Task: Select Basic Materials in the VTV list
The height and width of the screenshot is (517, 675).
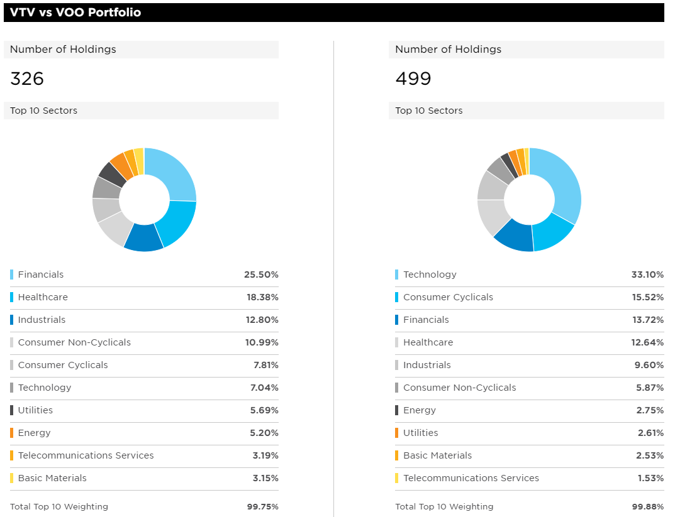Action: pos(52,478)
